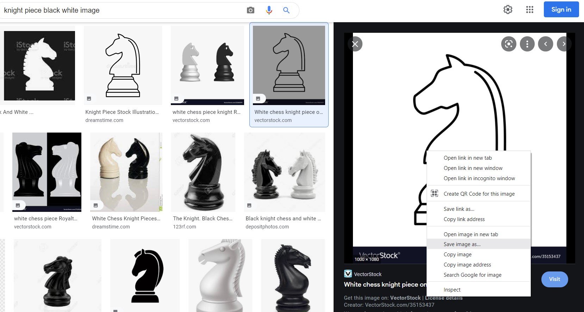This screenshot has height=312, width=584.
Task: Click the blue search magnifier icon
Action: [x=286, y=10]
